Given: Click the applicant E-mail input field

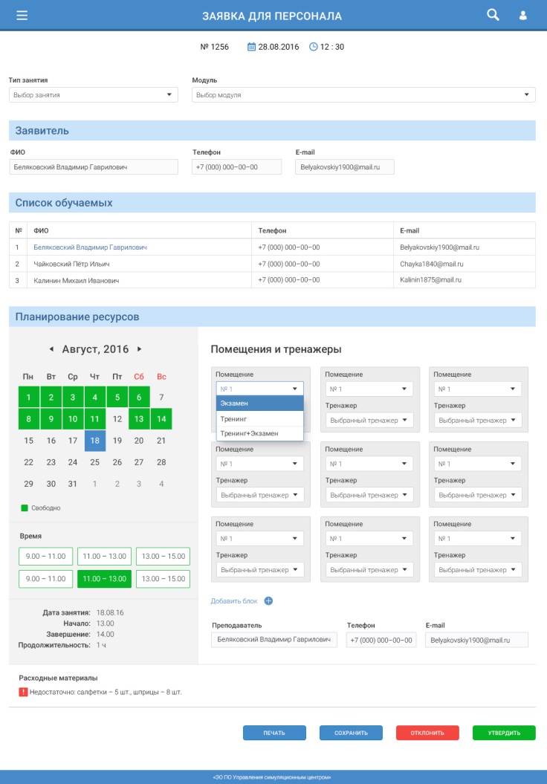Looking at the screenshot, I should pyautogui.click(x=344, y=167).
